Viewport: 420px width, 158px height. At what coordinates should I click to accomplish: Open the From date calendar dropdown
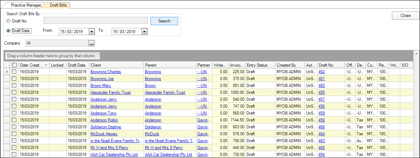[x=91, y=31]
